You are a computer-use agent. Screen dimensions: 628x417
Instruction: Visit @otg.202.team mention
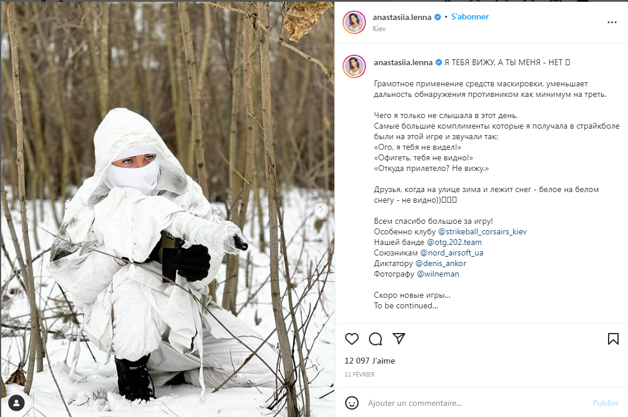coord(454,242)
